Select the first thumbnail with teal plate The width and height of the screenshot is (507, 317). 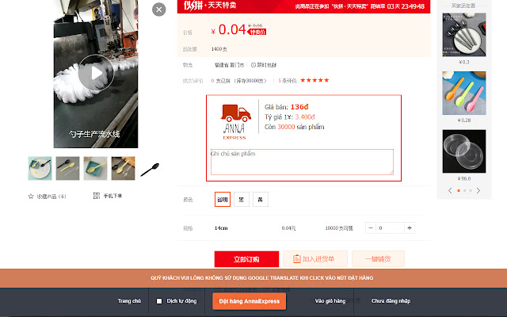pyautogui.click(x=40, y=168)
